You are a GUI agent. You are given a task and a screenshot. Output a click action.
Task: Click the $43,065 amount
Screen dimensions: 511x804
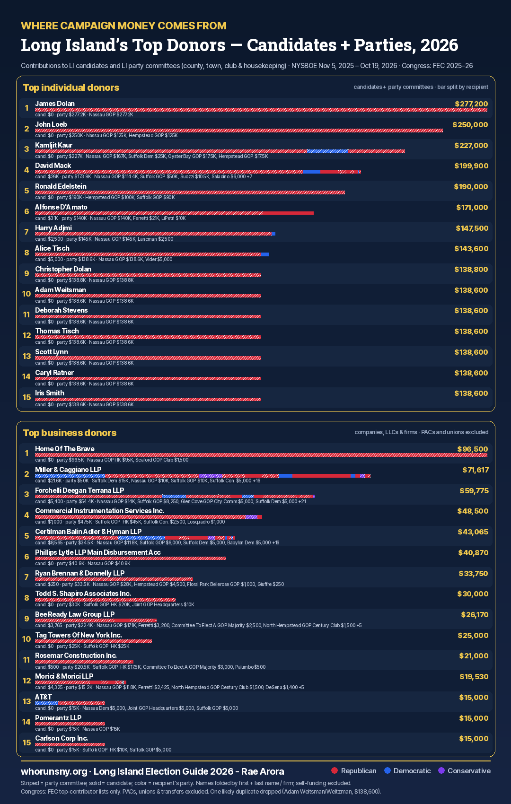pyautogui.click(x=473, y=532)
